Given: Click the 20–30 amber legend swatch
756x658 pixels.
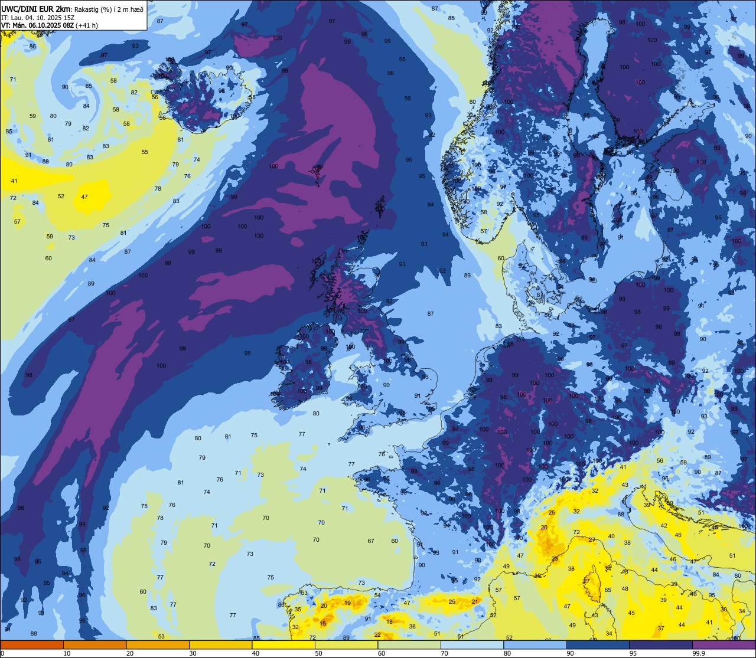Looking at the screenshot, I should point(158,644).
